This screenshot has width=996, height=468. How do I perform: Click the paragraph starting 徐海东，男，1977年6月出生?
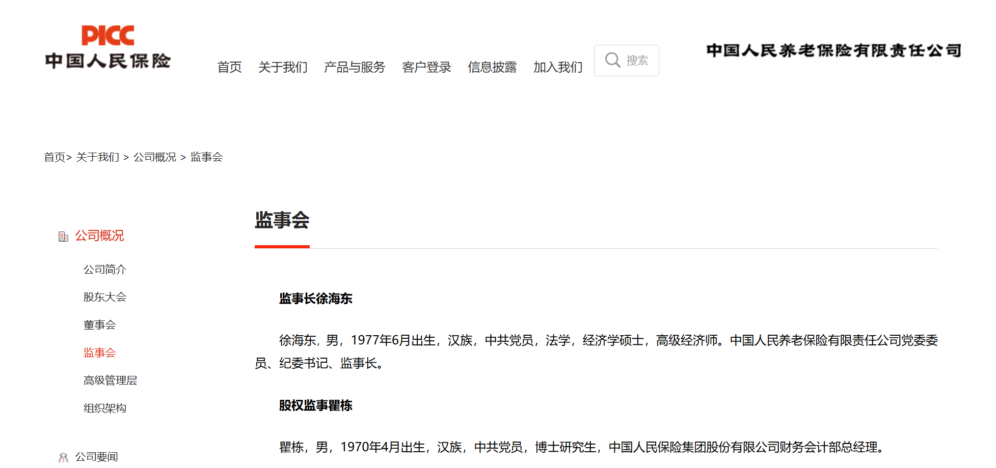(596, 352)
